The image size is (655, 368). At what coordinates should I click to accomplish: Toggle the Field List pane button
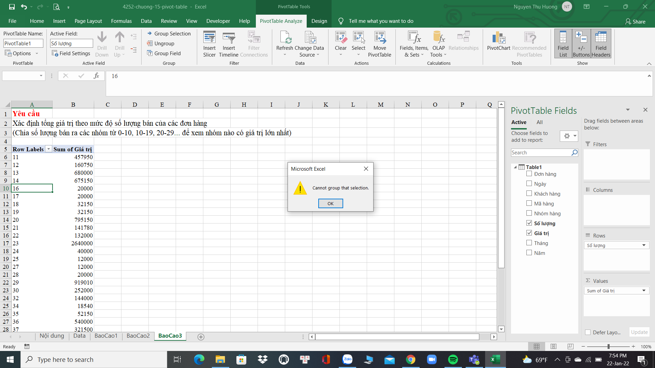point(563,44)
